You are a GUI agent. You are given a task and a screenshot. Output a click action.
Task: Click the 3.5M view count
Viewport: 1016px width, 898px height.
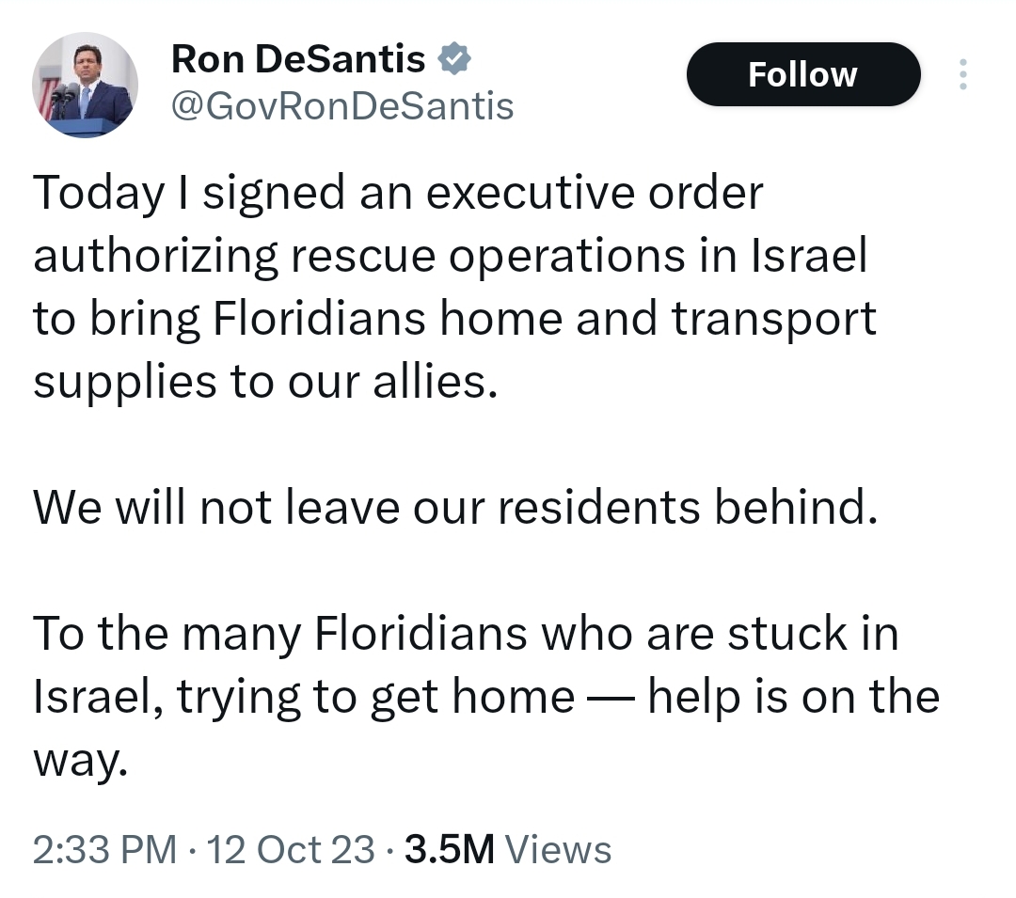(x=449, y=849)
